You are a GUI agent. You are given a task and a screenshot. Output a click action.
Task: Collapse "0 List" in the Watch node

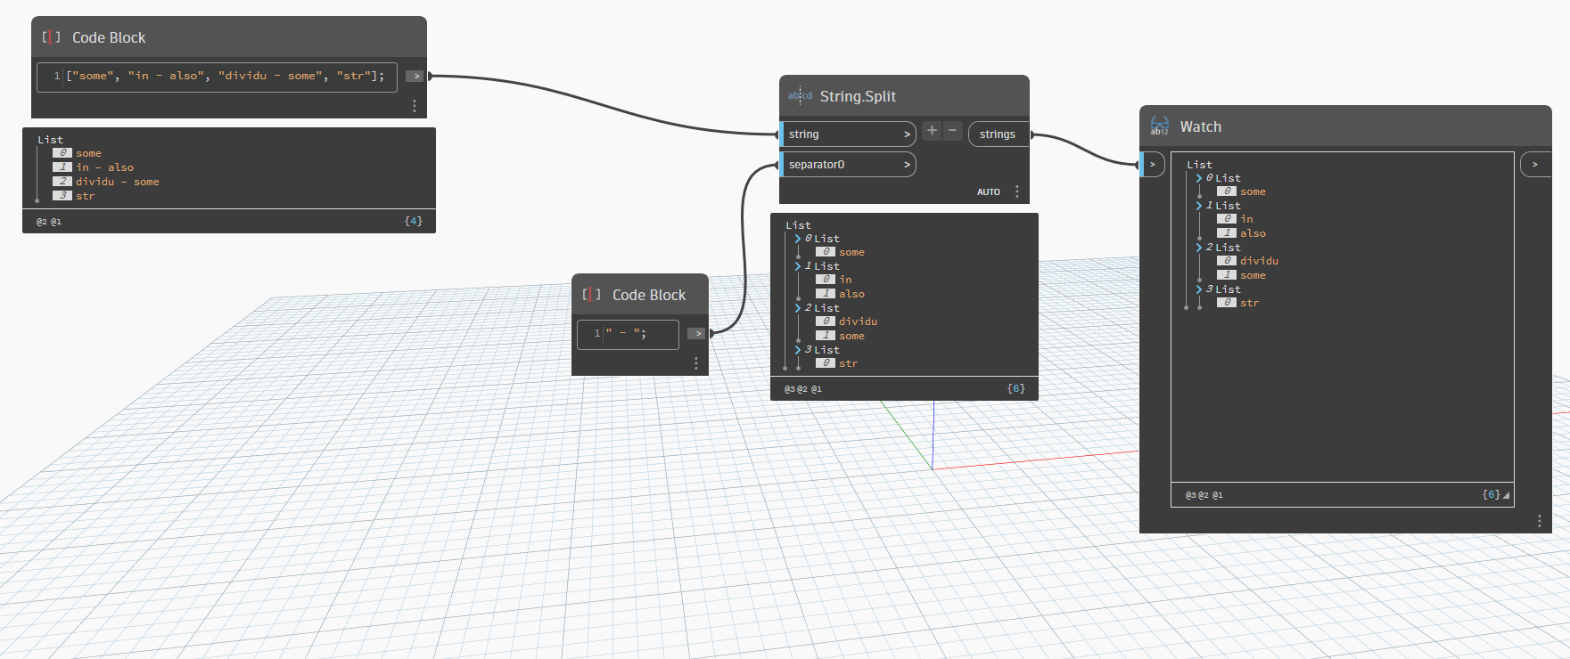pyautogui.click(x=1199, y=178)
